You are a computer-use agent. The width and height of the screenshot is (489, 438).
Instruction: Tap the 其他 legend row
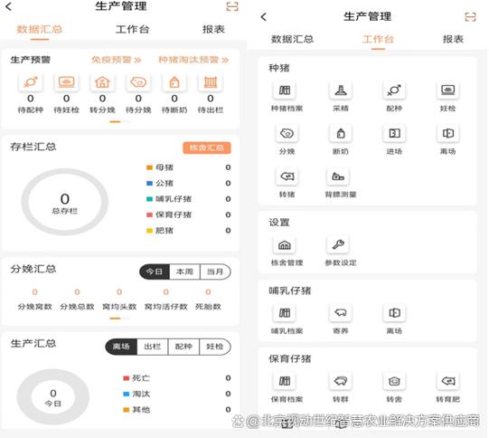point(177,410)
